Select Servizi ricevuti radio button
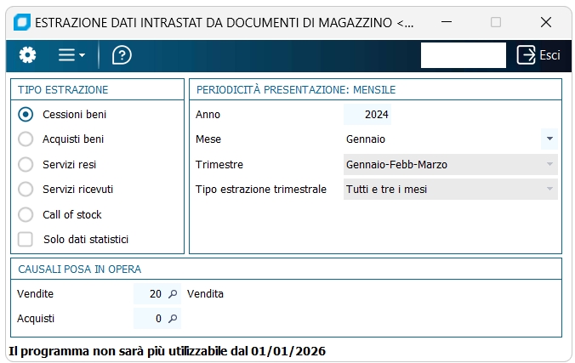 pyautogui.click(x=26, y=190)
